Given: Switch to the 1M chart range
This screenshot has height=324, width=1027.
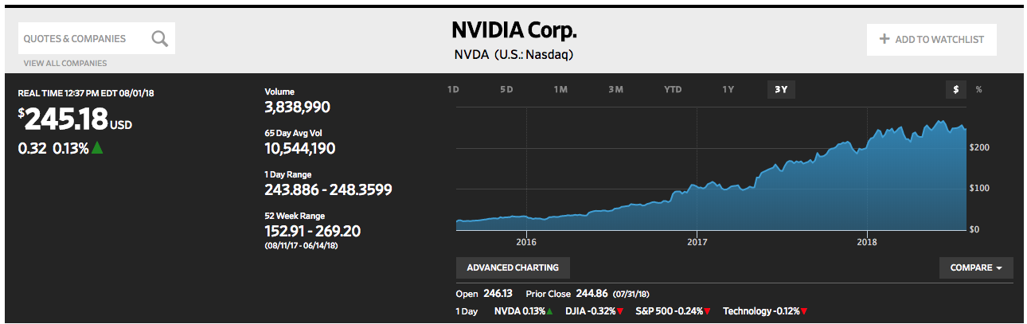Looking at the screenshot, I should click(x=560, y=89).
